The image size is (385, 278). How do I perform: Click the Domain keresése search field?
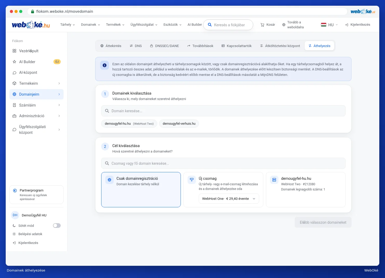coord(223,111)
